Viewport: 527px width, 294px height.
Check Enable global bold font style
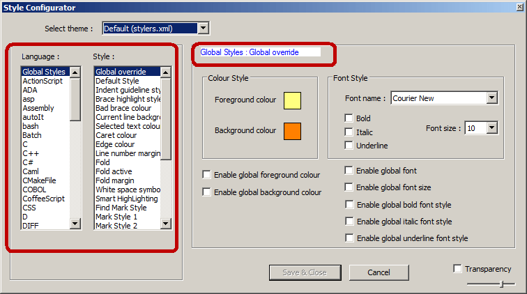click(349, 204)
